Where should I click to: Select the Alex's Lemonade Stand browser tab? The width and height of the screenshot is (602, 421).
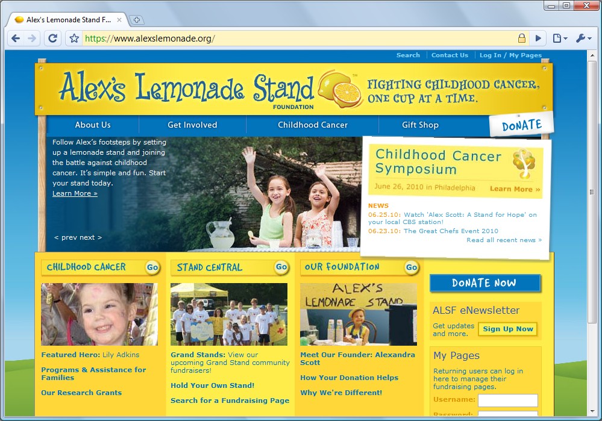[x=67, y=20]
